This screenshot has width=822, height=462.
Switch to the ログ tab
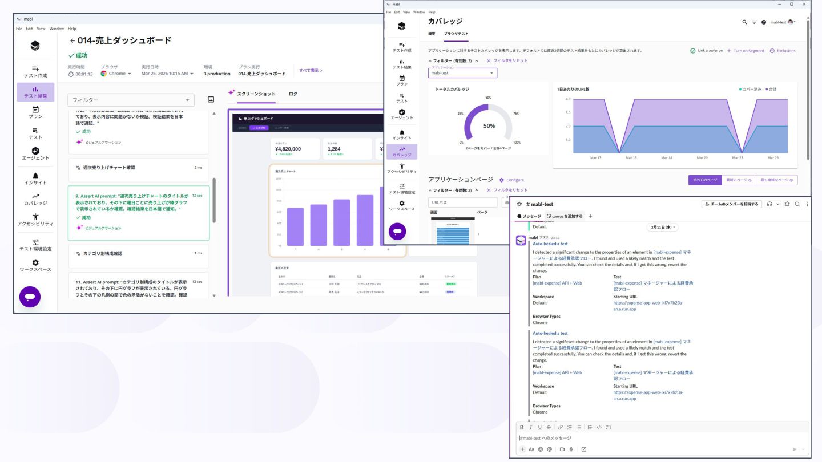click(x=293, y=94)
